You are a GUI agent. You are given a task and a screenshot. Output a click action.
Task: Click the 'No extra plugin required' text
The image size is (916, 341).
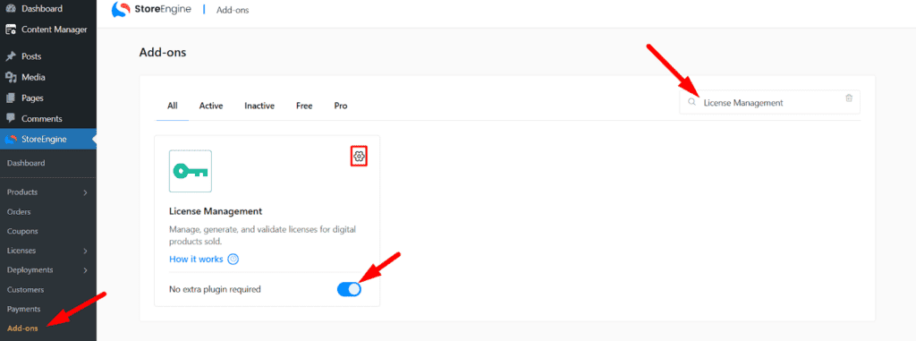[x=215, y=289]
